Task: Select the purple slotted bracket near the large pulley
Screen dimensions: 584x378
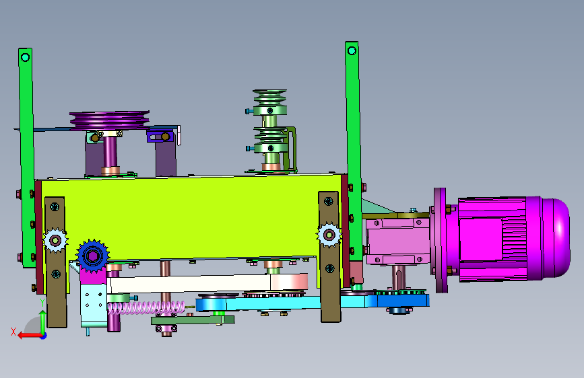Action: (160, 137)
